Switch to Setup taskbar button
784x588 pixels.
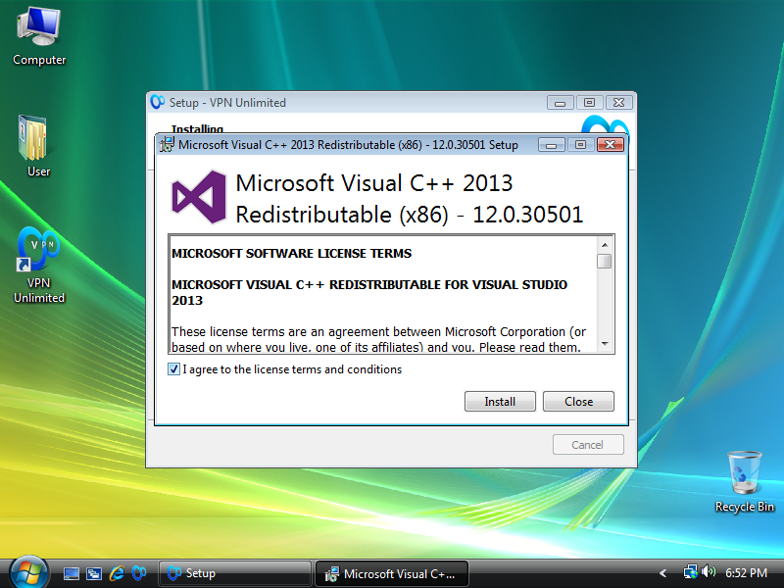pyautogui.click(x=235, y=573)
